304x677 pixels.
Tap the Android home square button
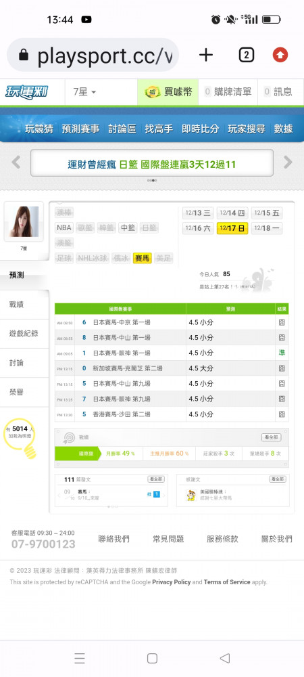point(152,658)
